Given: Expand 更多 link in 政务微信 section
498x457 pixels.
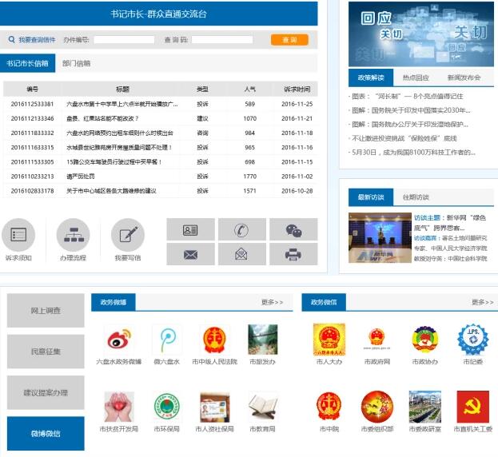Looking at the screenshot, I should [x=483, y=303].
